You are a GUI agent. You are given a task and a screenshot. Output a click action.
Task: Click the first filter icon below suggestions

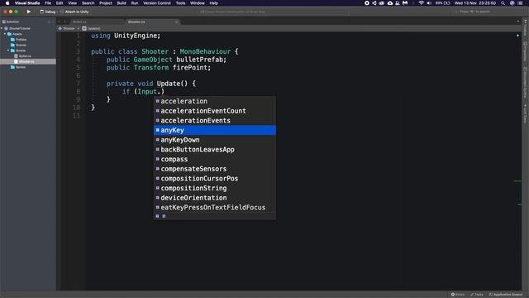(x=158, y=216)
